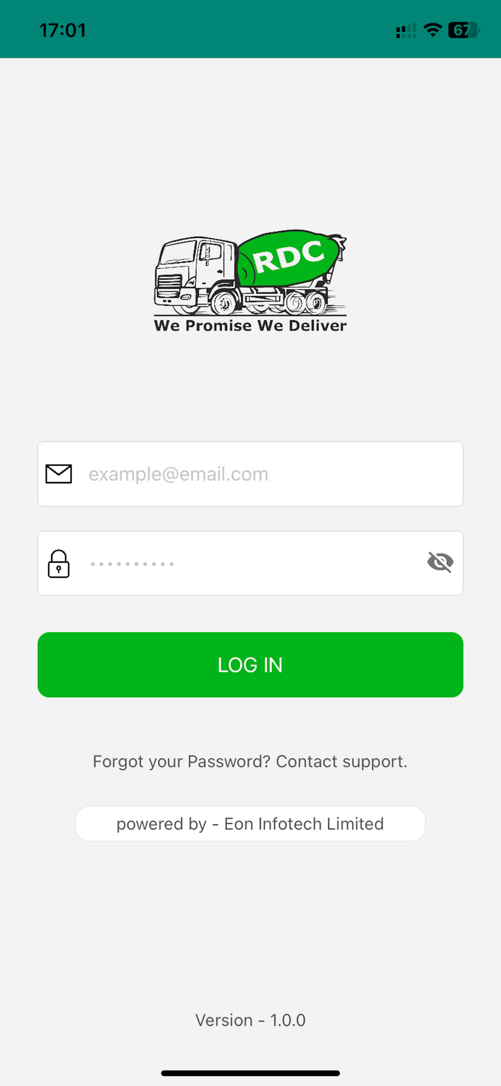Tap the Wi-Fi icon in status bar

pos(433,30)
